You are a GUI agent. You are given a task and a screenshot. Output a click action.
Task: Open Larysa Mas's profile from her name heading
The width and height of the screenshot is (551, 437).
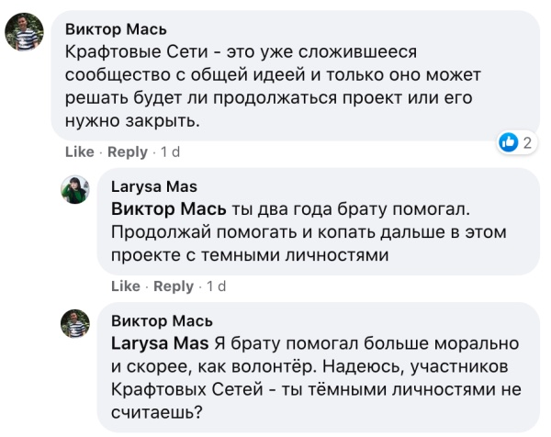pos(153,187)
